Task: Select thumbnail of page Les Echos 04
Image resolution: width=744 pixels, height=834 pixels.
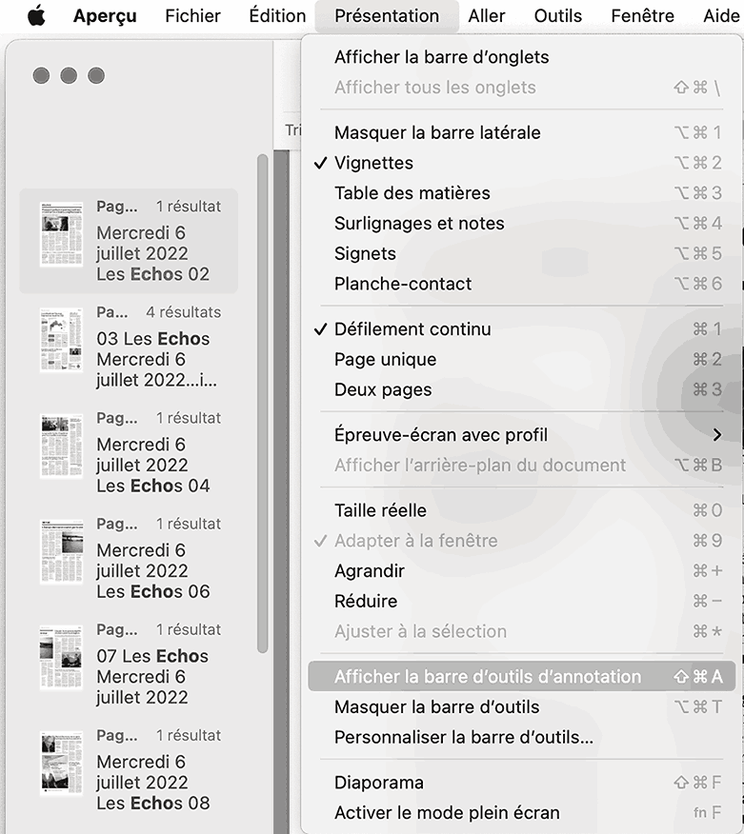Action: (x=62, y=446)
